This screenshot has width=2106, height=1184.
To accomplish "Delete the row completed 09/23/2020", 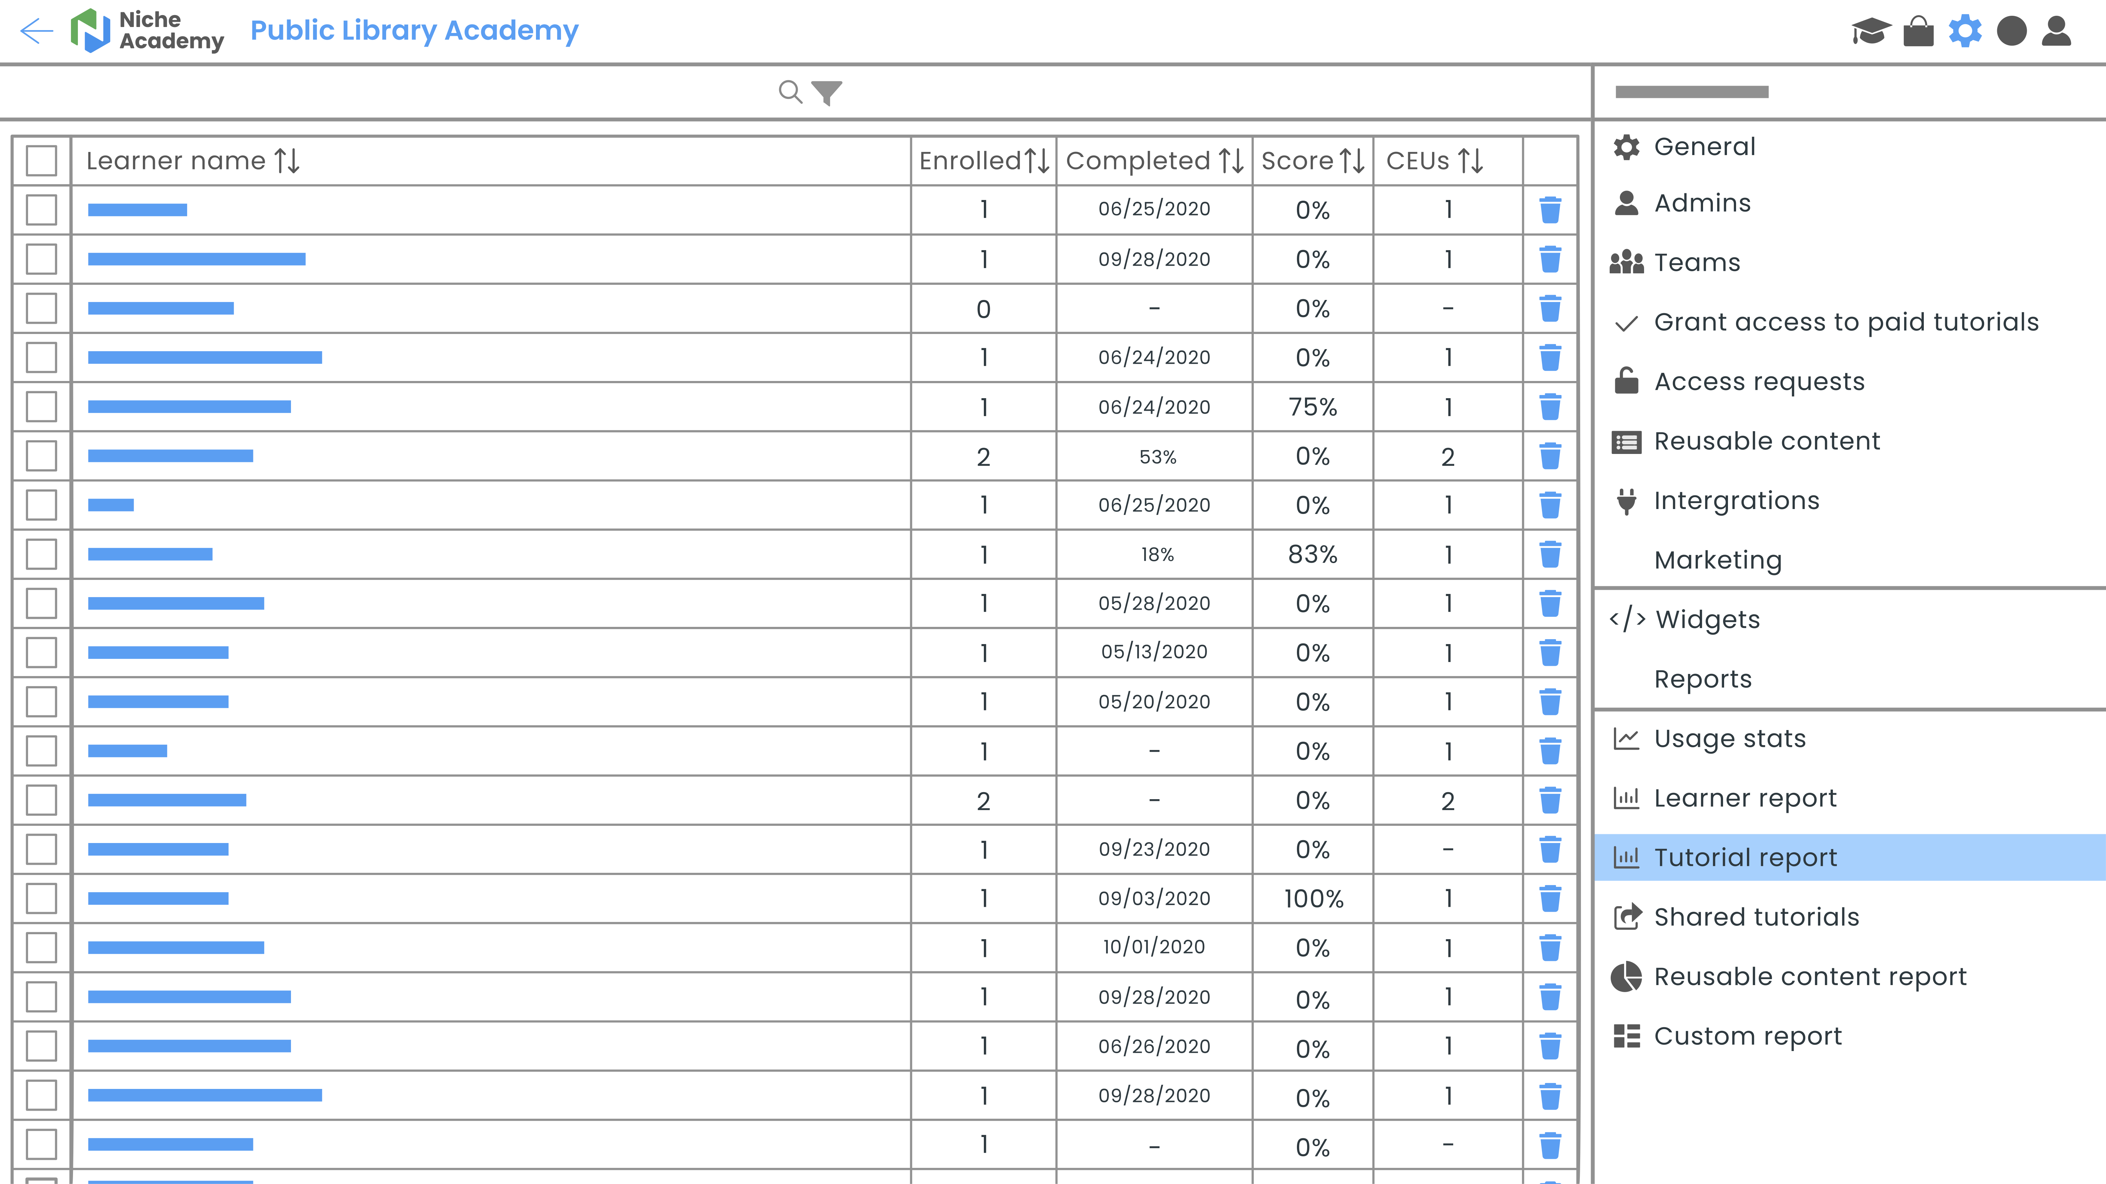I will pos(1550,849).
